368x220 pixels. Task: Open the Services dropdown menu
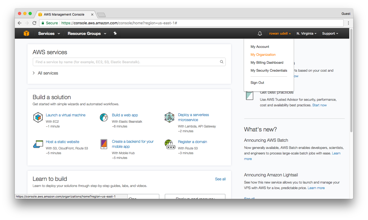click(49, 34)
